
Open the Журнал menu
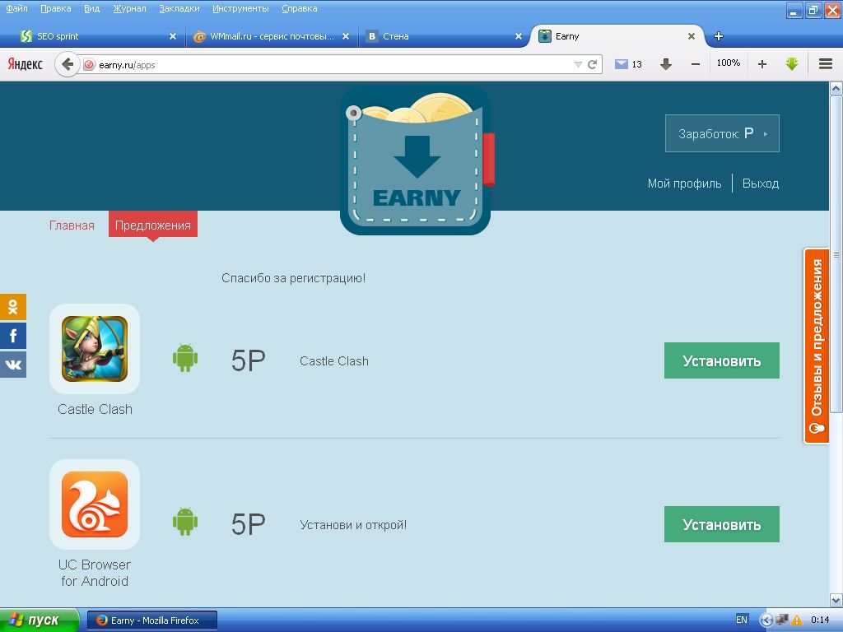point(129,8)
